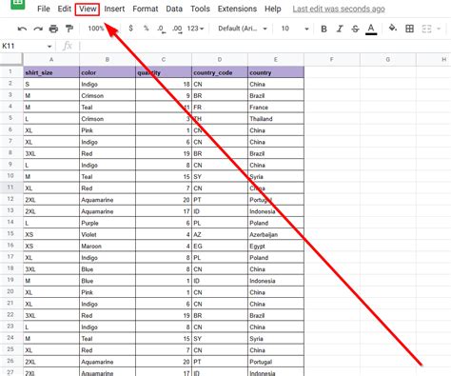Select the Paint format roller icon
Screen dimensions: 451x376
[69, 29]
